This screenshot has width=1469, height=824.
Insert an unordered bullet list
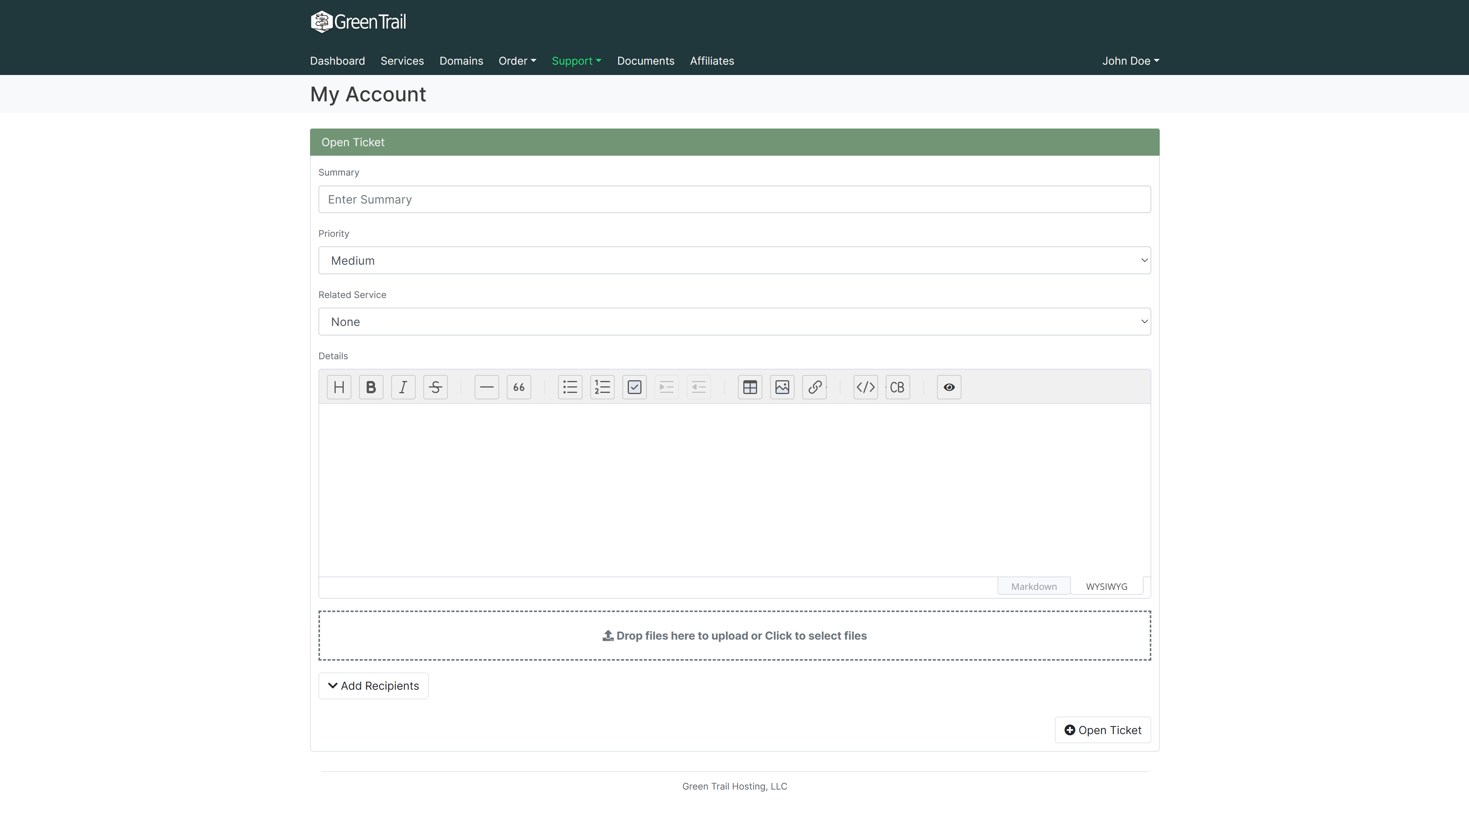(570, 388)
